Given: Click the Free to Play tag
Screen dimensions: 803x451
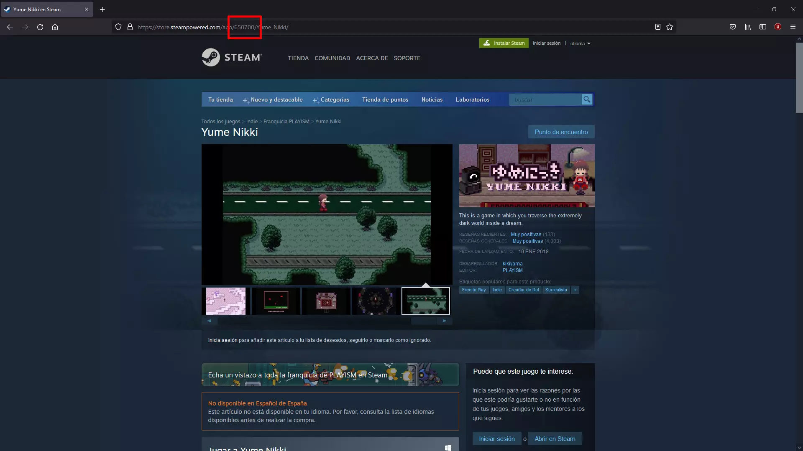Looking at the screenshot, I should click(x=474, y=290).
